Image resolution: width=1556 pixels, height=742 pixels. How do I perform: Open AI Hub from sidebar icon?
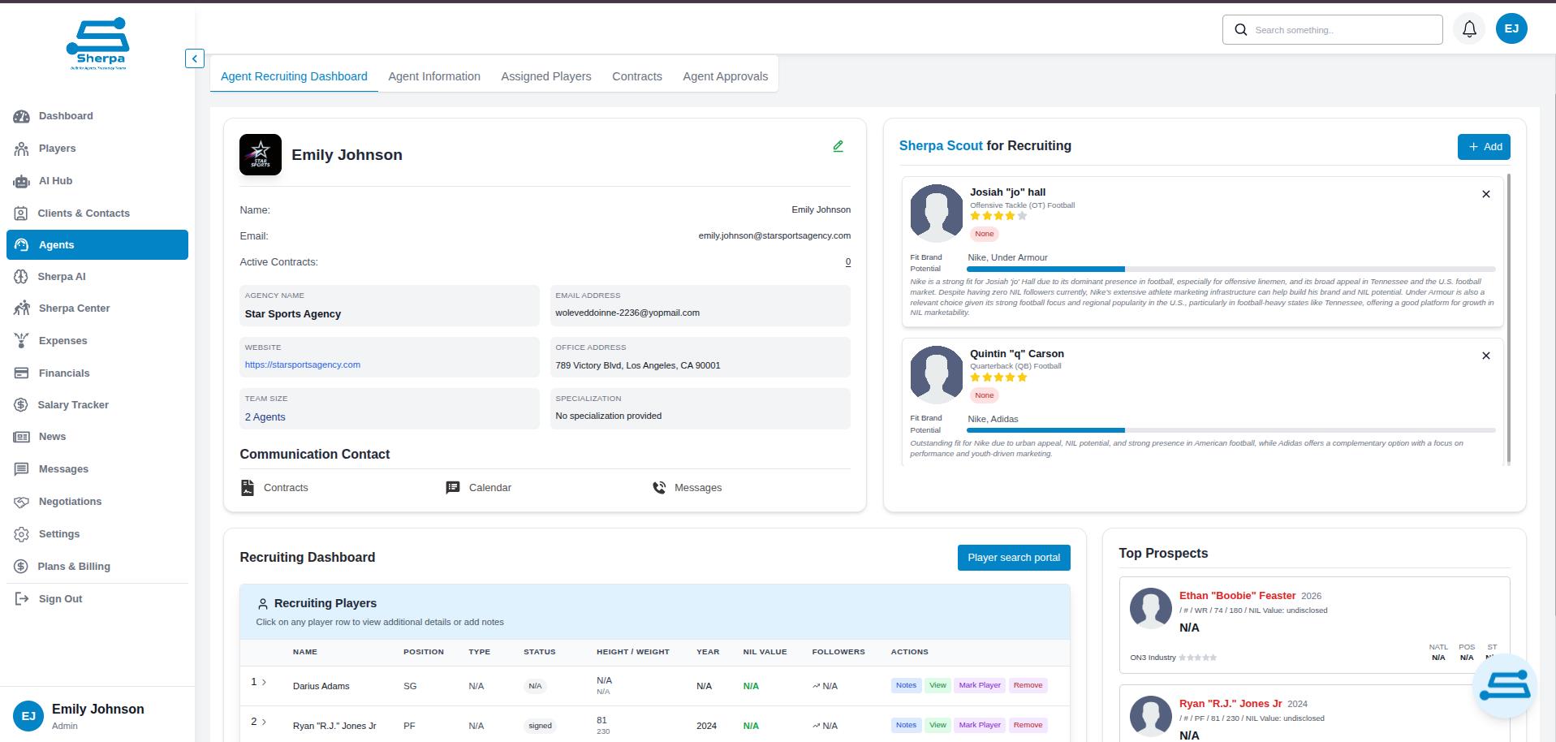pyautogui.click(x=22, y=181)
